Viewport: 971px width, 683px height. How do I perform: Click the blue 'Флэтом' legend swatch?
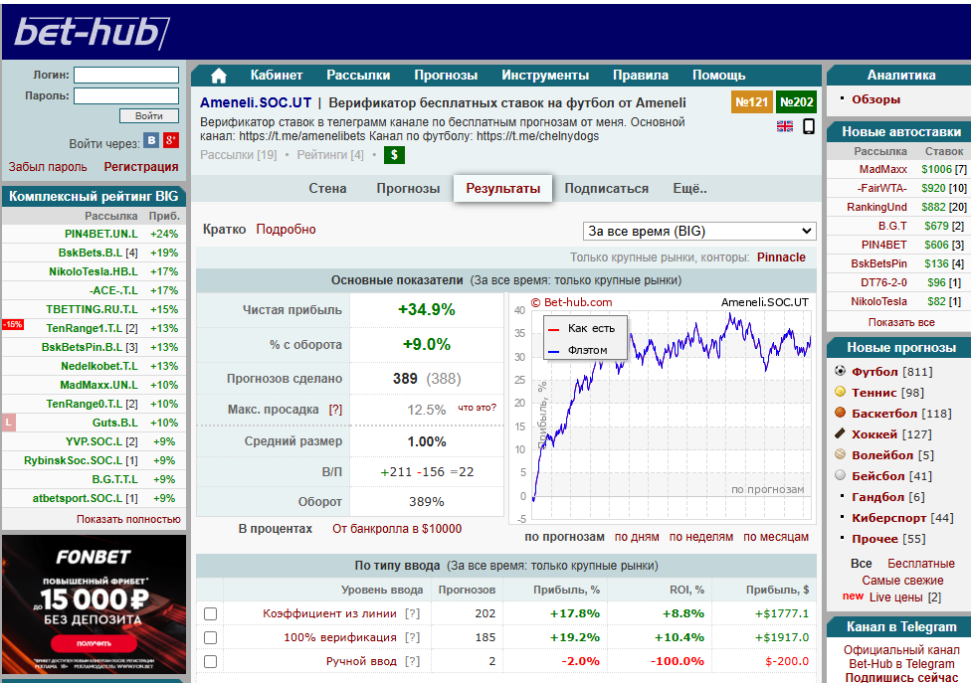tap(553, 351)
